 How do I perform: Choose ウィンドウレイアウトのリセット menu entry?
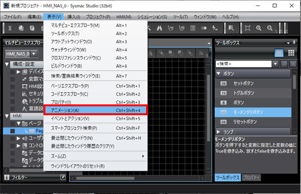pos(95,166)
